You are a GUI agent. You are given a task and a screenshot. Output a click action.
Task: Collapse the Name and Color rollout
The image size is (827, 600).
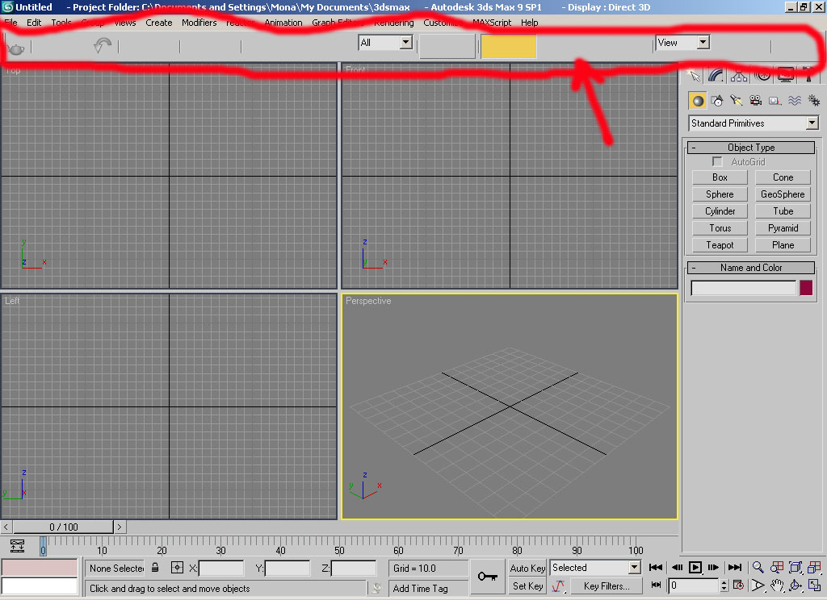coord(751,268)
